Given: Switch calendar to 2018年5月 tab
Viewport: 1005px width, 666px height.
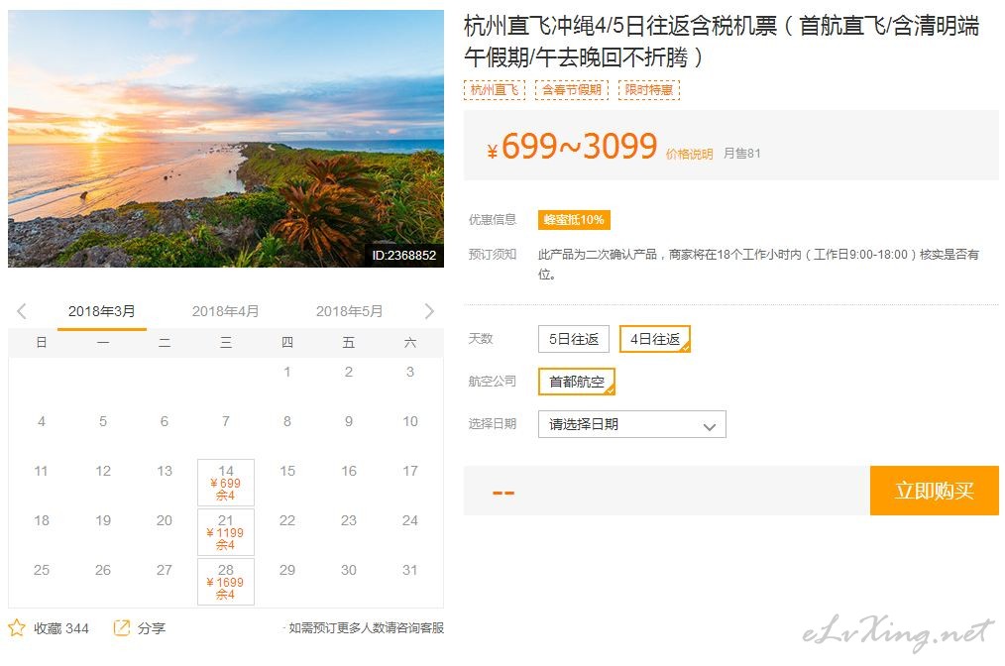Looking at the screenshot, I should (349, 311).
